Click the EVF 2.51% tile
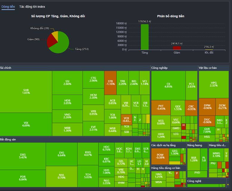Screen dimensions: 232x191 click(x=93, y=128)
